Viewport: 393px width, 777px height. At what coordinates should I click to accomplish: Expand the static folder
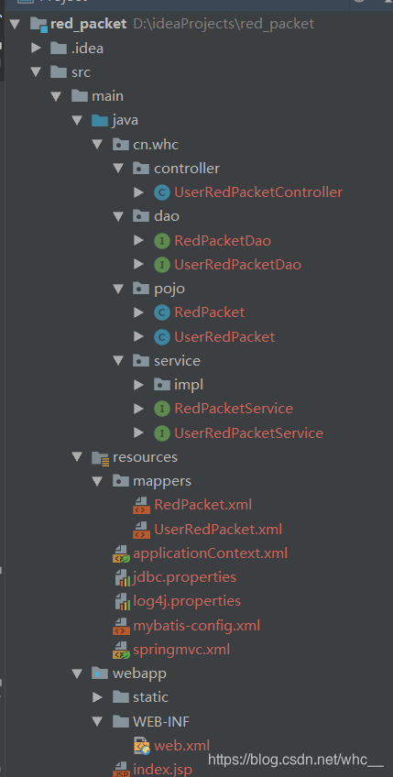click(98, 697)
